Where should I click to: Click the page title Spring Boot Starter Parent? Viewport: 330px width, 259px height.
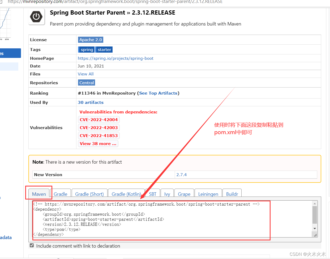(x=87, y=12)
